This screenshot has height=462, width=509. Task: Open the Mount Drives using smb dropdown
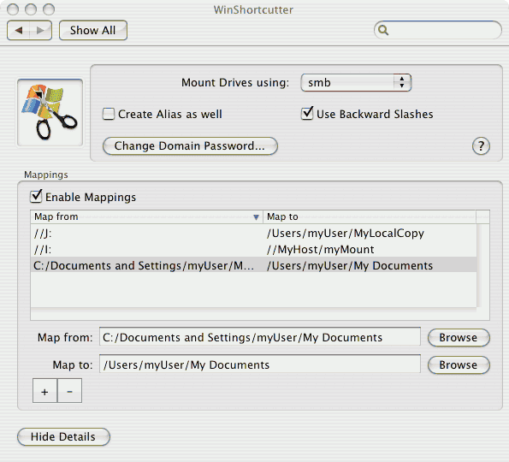356,82
